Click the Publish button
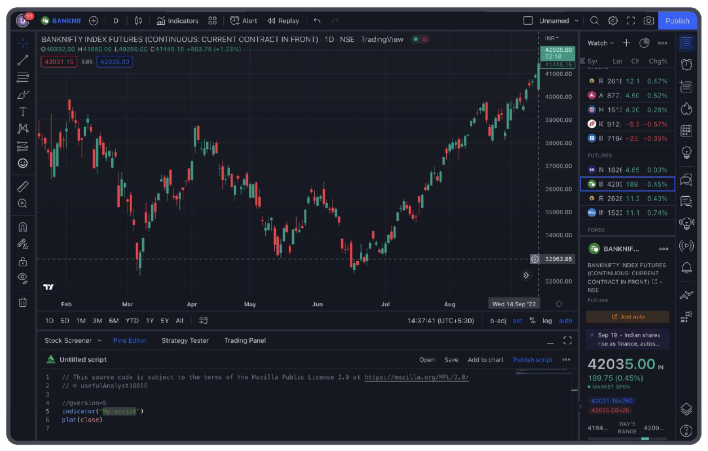The image size is (708, 451). pos(677,21)
